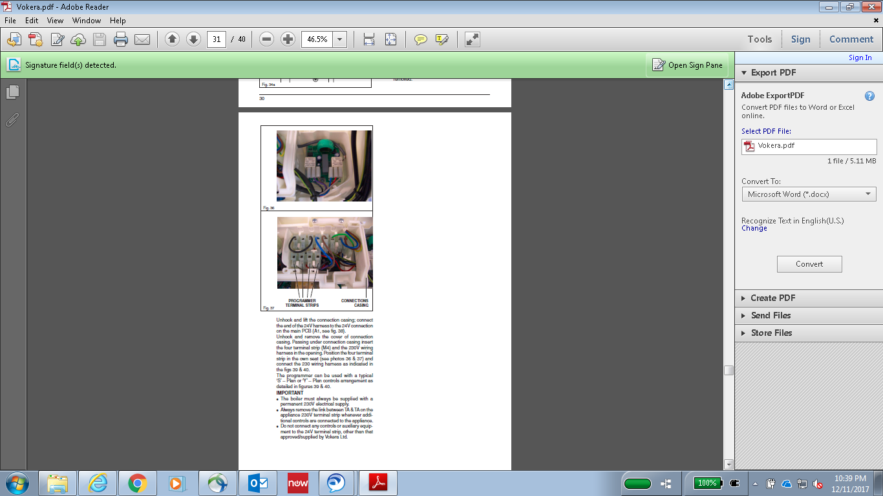Click the zoom out minus button
This screenshot has height=496, width=883.
pyautogui.click(x=266, y=39)
